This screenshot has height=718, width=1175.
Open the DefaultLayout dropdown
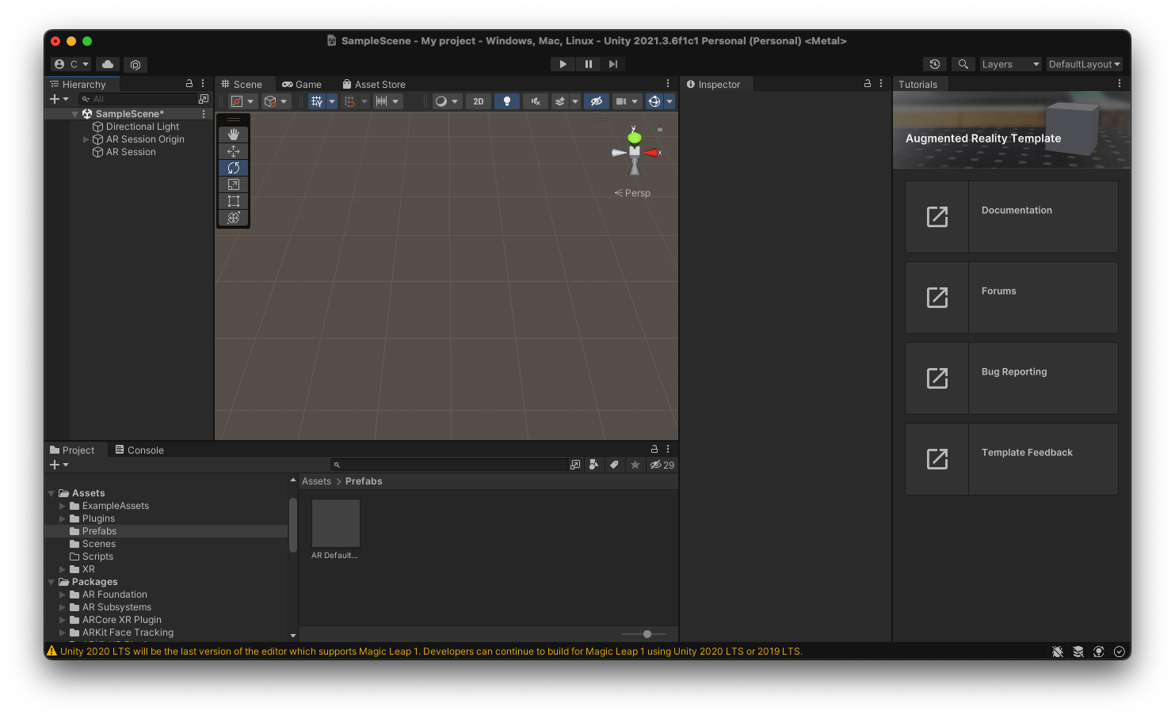point(1084,64)
